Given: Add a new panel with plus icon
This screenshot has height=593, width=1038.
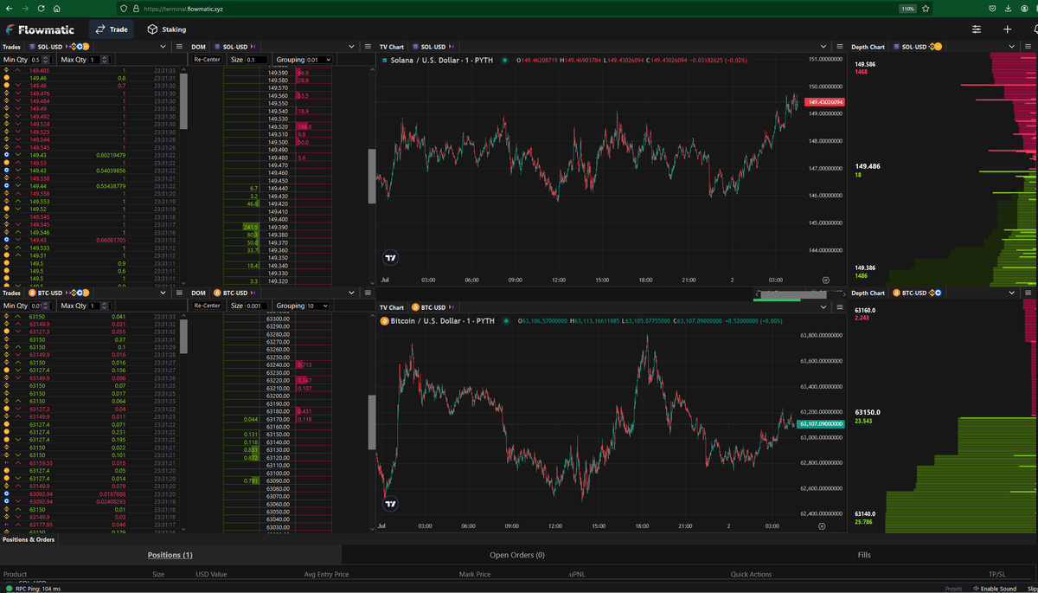Looking at the screenshot, I should [1008, 29].
